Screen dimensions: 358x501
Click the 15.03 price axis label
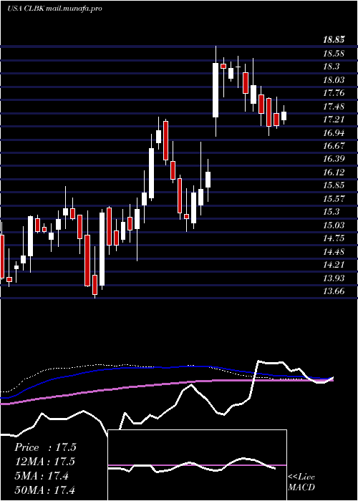[334, 225]
